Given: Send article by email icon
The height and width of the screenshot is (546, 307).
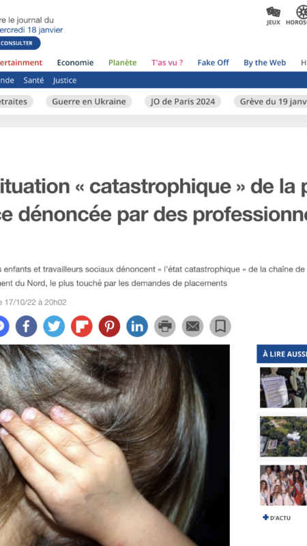Looking at the screenshot, I should (x=192, y=326).
